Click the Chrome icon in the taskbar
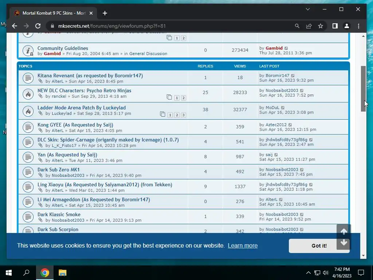Screen dimensions: 373x280 tap(44, 273)
